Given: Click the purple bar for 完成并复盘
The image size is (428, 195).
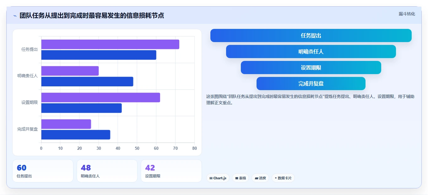Looking at the screenshot, I should pos(66,124).
